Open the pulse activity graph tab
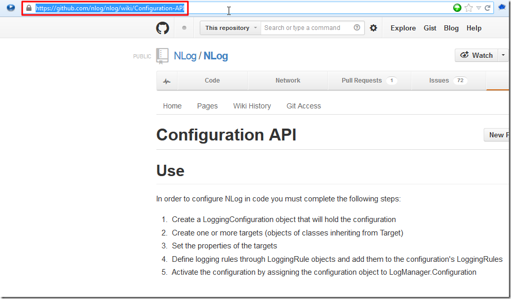 [x=167, y=81]
